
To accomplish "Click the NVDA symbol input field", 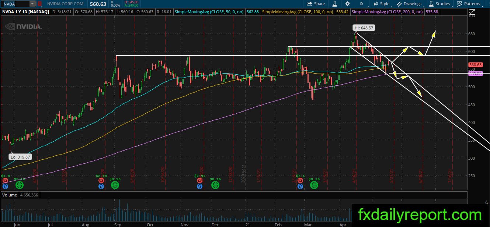I will 15,4.
